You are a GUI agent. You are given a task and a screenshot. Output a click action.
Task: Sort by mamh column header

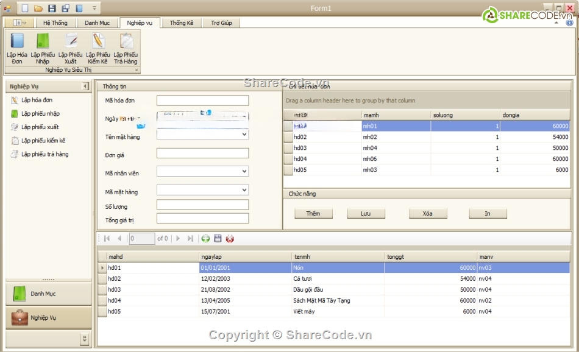point(396,115)
